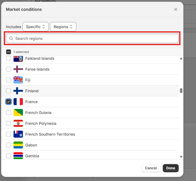The height and width of the screenshot is (181, 196).
Task: Click the Fiji flag icon
Action: [x=18, y=80]
